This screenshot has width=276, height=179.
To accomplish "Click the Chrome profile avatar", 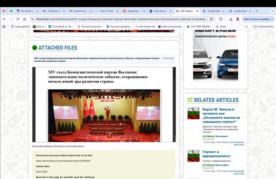I will [x=238, y=19].
